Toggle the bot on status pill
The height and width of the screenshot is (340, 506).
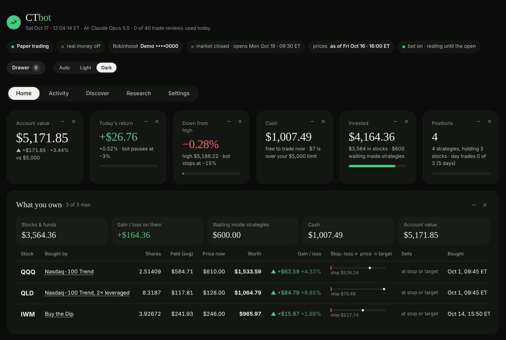point(439,46)
